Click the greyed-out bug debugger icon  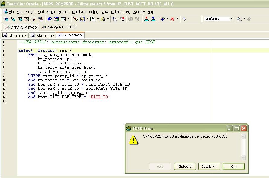coord(137,19)
